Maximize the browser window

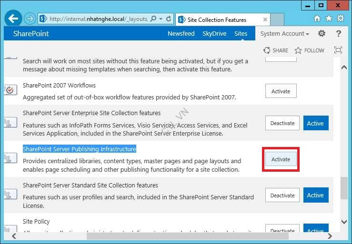[321, 5]
